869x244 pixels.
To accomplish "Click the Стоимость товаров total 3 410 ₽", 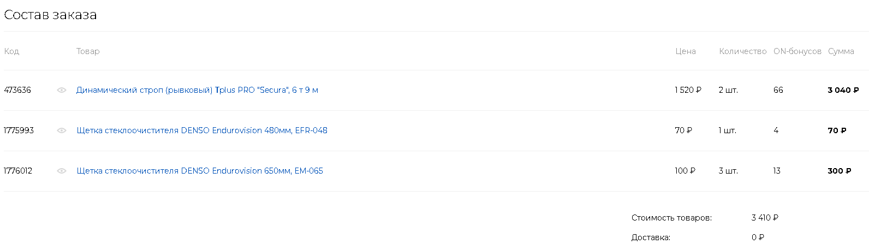I will pyautogui.click(x=765, y=218).
